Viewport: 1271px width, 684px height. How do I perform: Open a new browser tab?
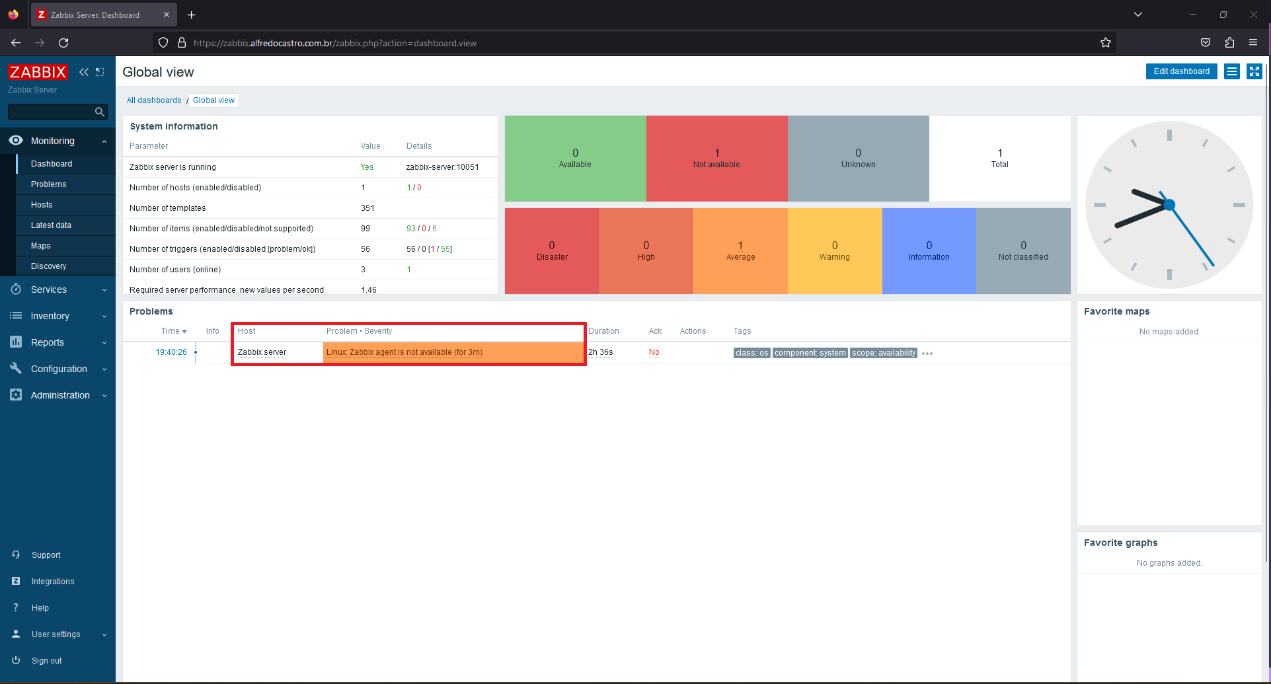(191, 15)
